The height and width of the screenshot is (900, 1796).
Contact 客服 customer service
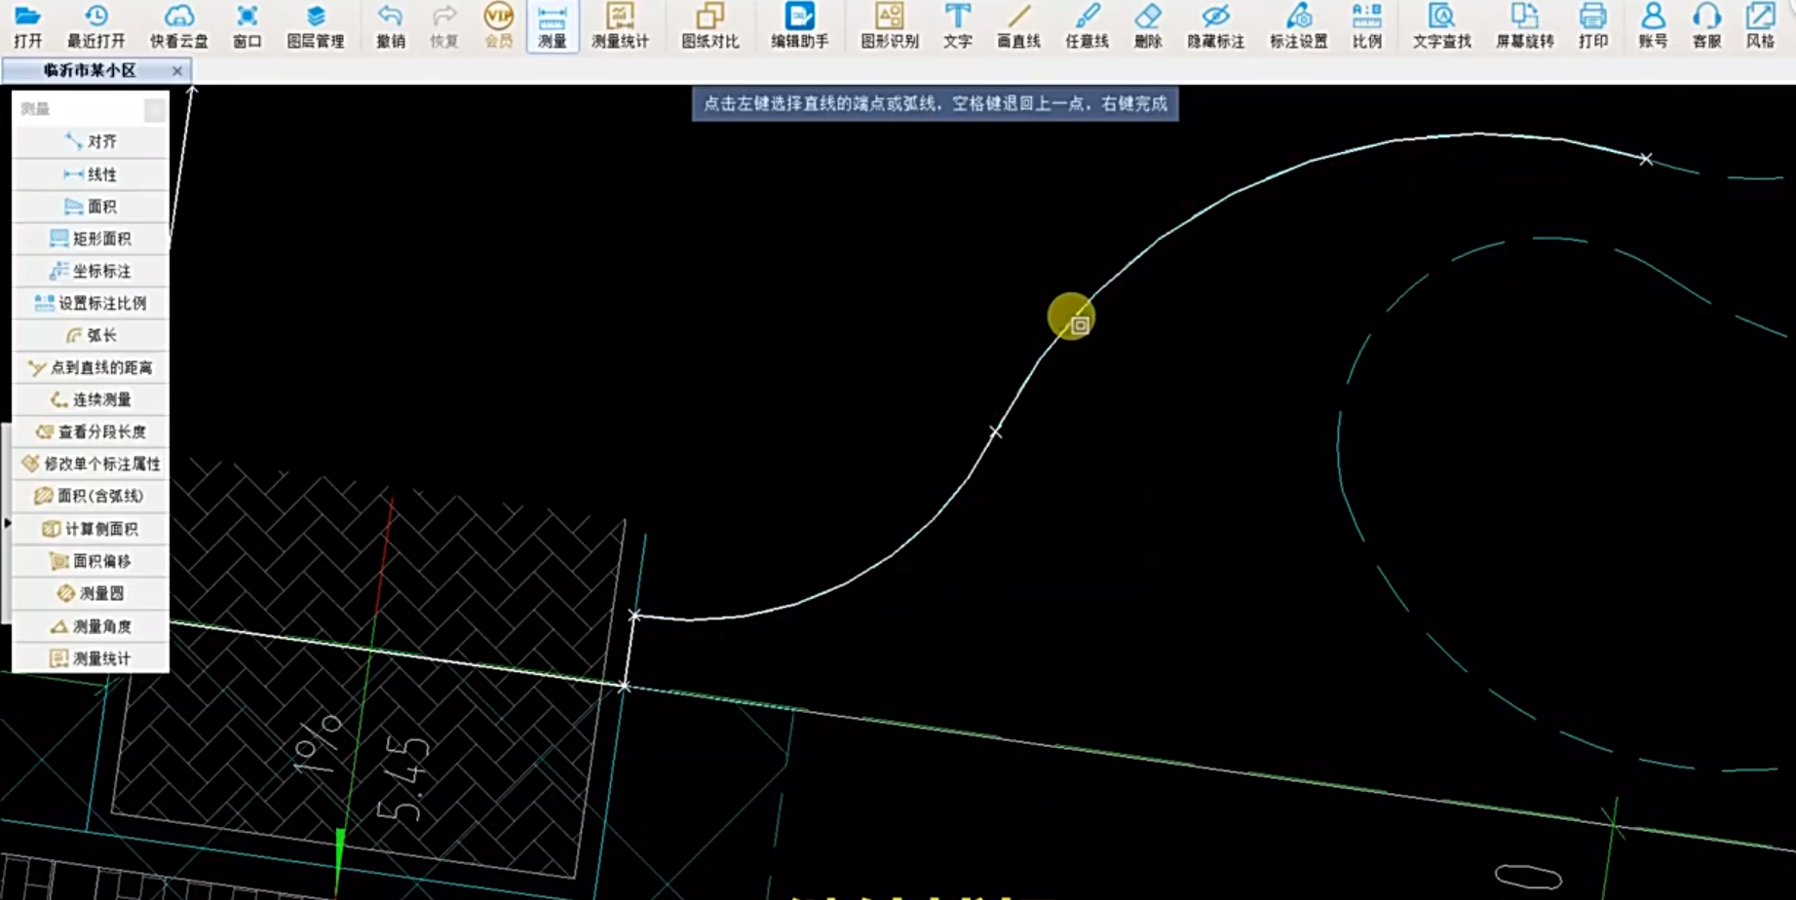point(1706,26)
